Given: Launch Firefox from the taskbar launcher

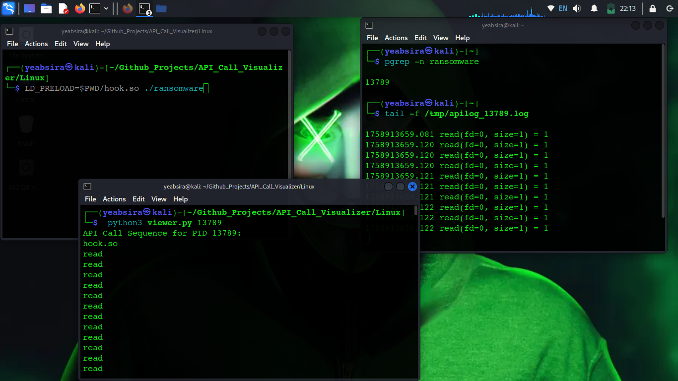Looking at the screenshot, I should coord(79,8).
